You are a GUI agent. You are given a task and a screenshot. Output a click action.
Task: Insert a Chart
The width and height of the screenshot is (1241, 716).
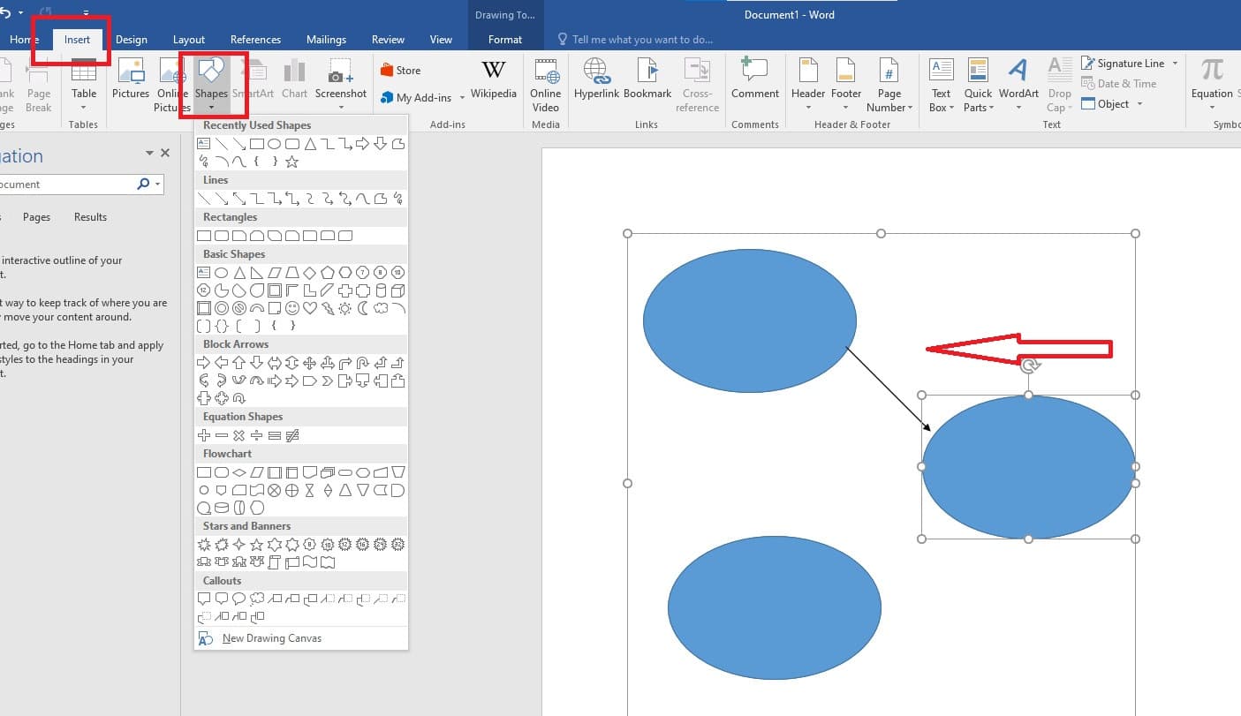(294, 79)
